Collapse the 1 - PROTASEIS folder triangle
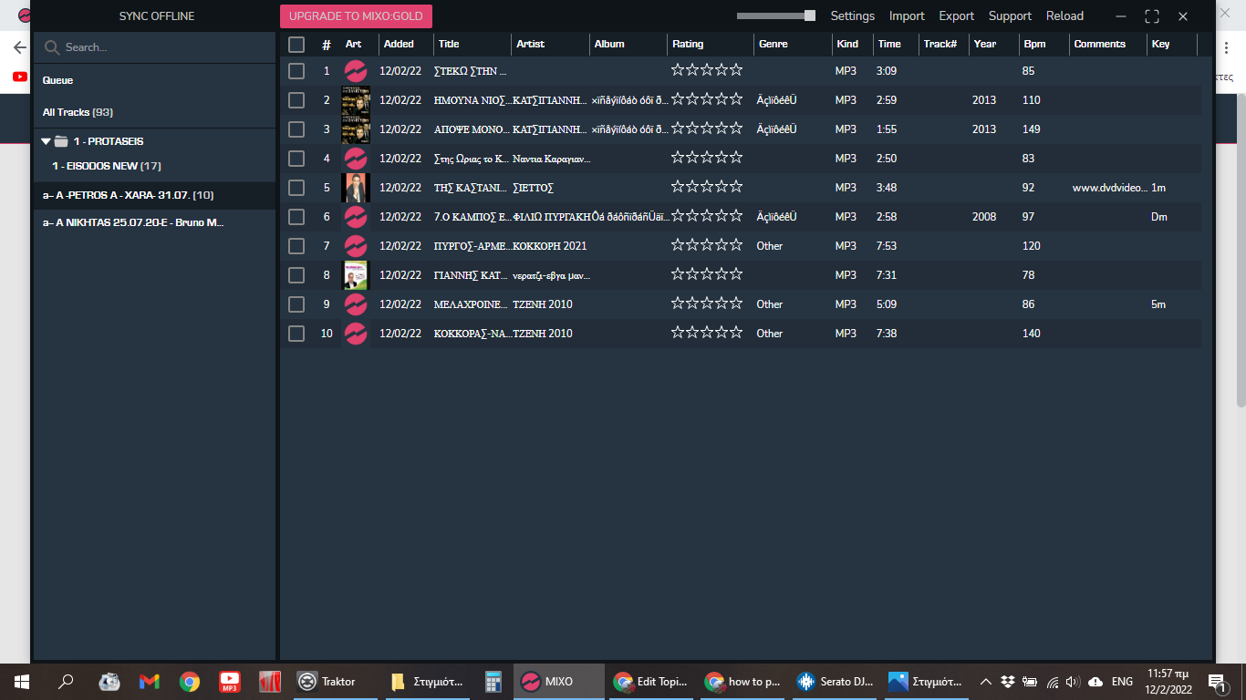The height and width of the screenshot is (700, 1246). tap(46, 141)
